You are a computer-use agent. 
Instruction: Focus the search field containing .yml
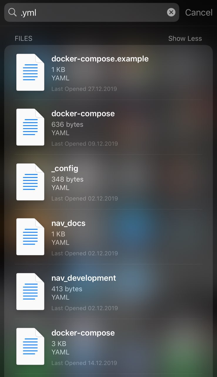tap(92, 12)
